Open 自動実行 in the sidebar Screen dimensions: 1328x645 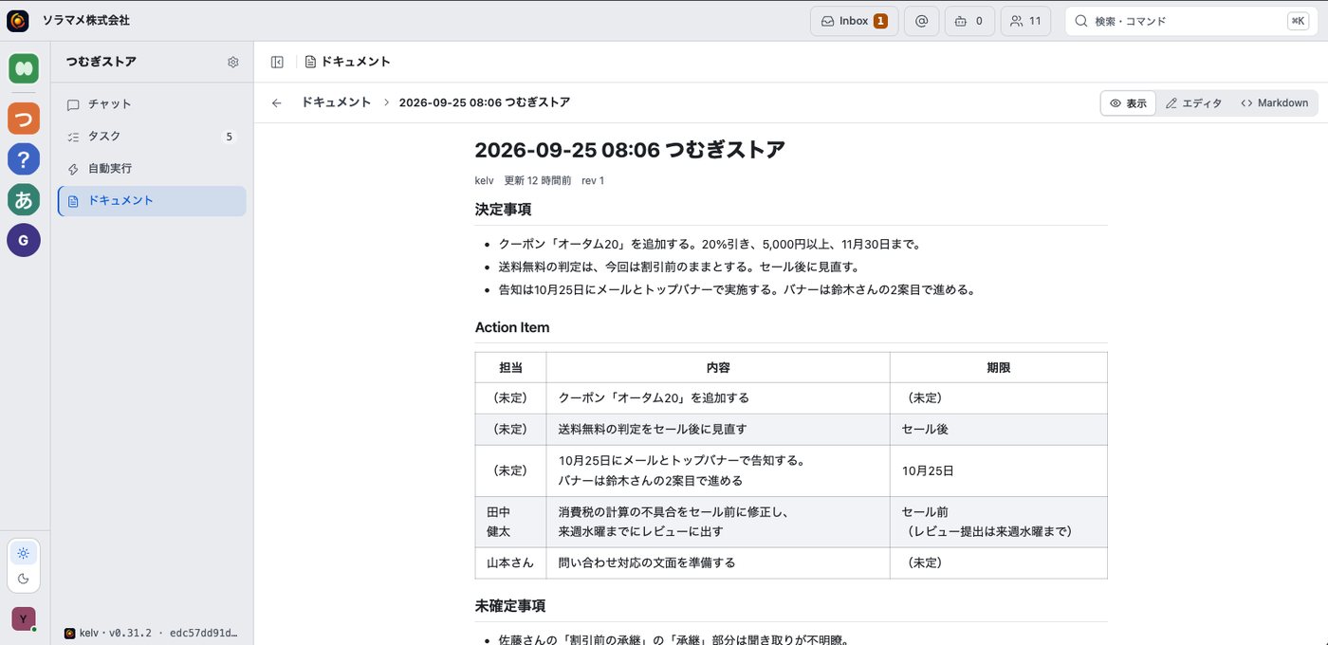[x=152, y=169]
